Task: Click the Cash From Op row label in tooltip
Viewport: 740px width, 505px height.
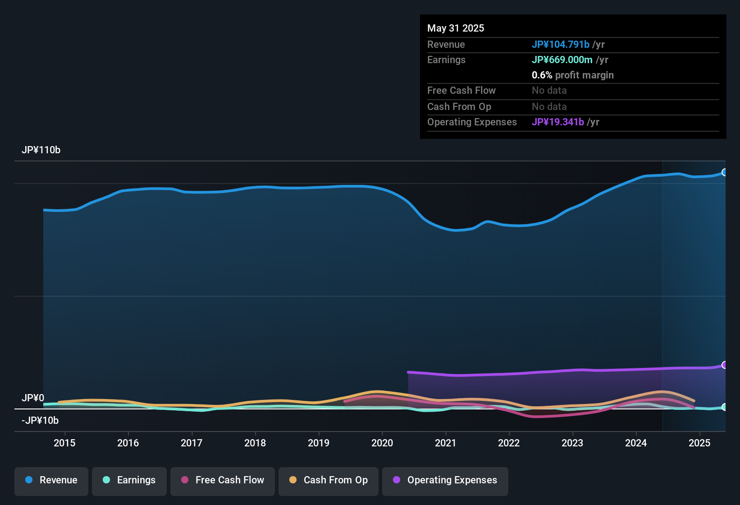Action: tap(459, 106)
